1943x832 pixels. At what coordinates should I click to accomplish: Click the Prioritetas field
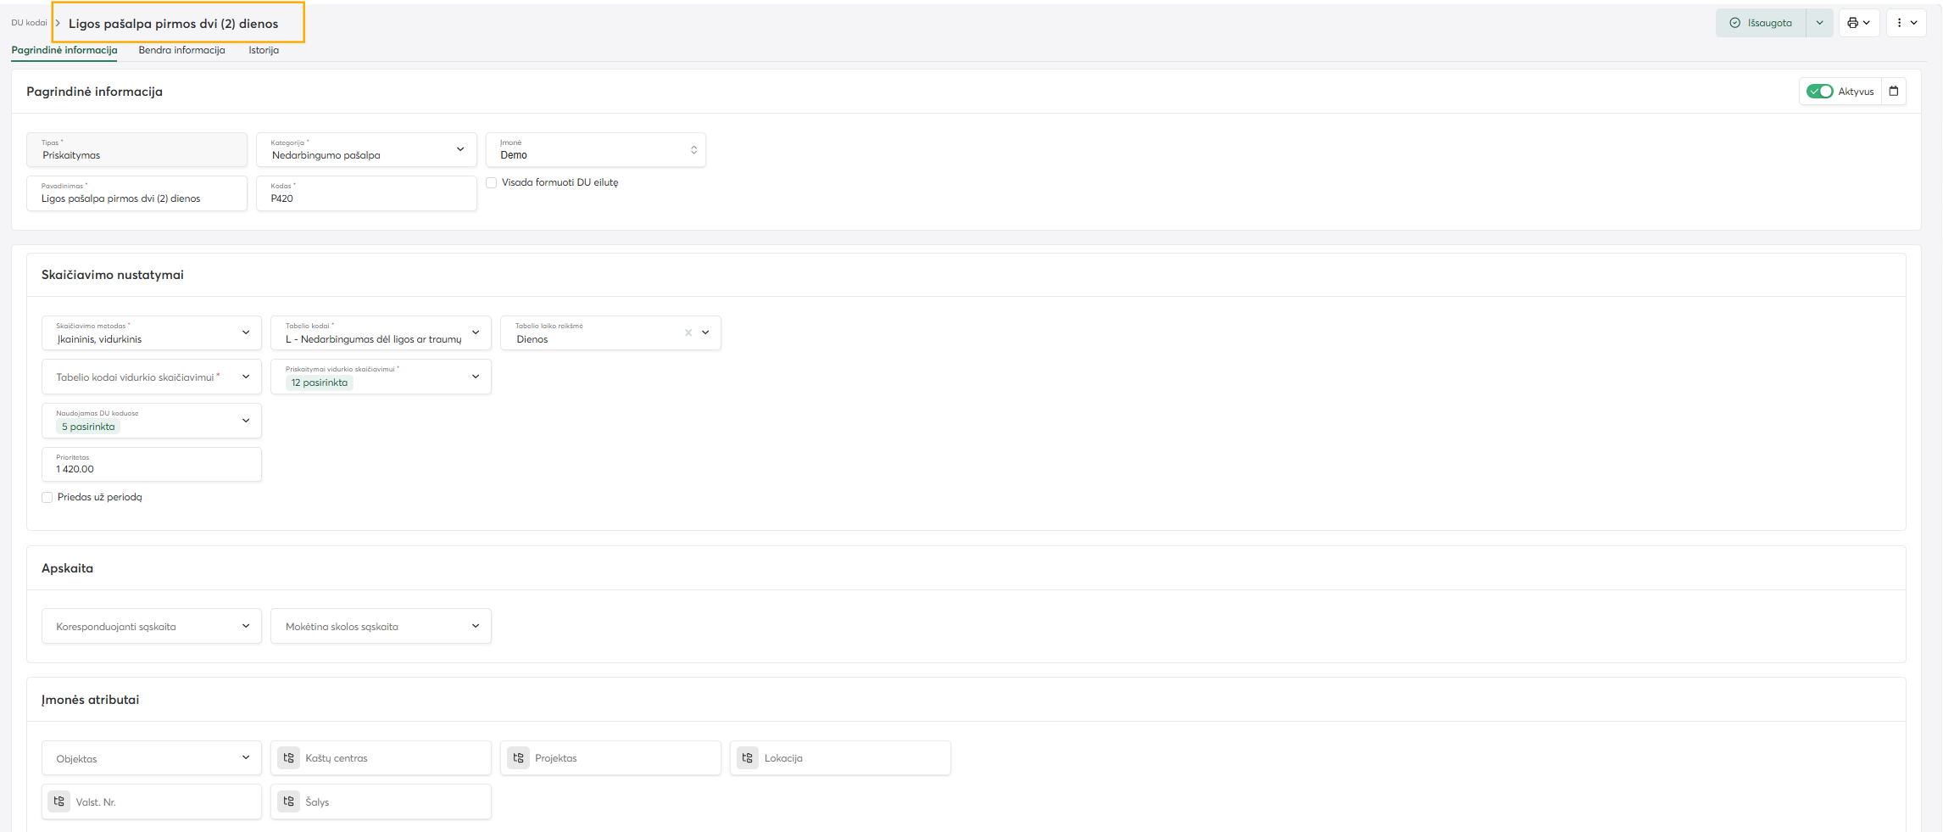(152, 464)
